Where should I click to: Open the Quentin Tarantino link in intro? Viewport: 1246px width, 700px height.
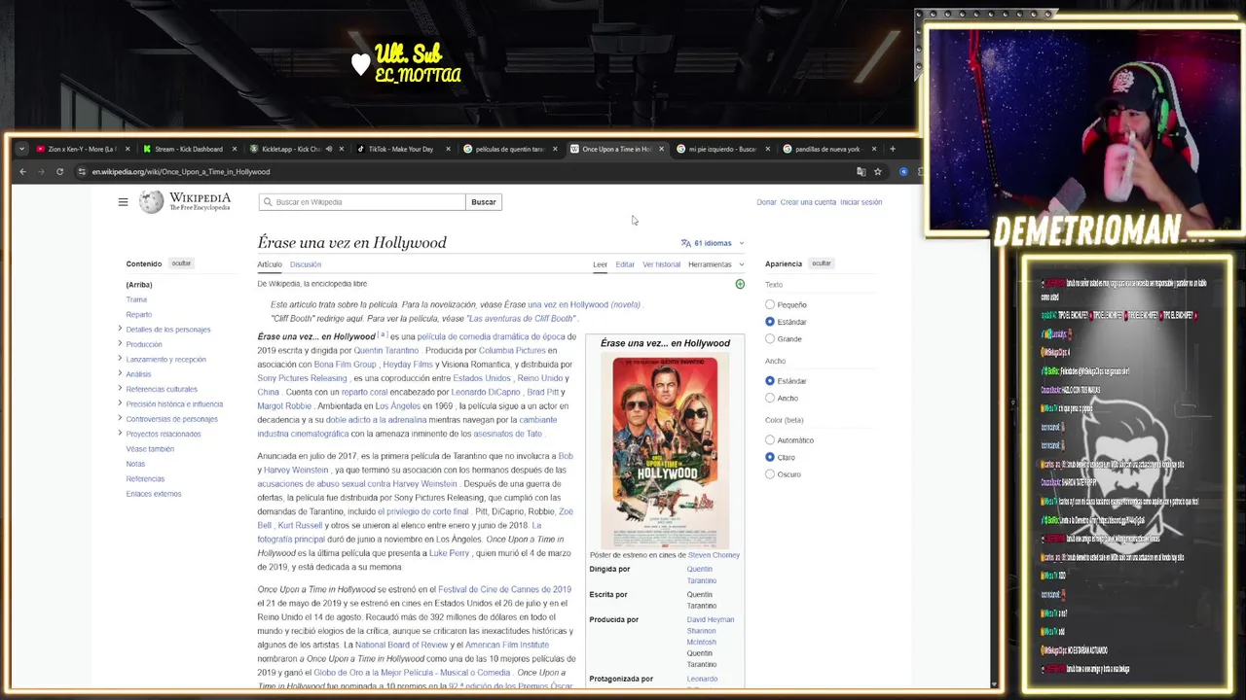tap(385, 351)
